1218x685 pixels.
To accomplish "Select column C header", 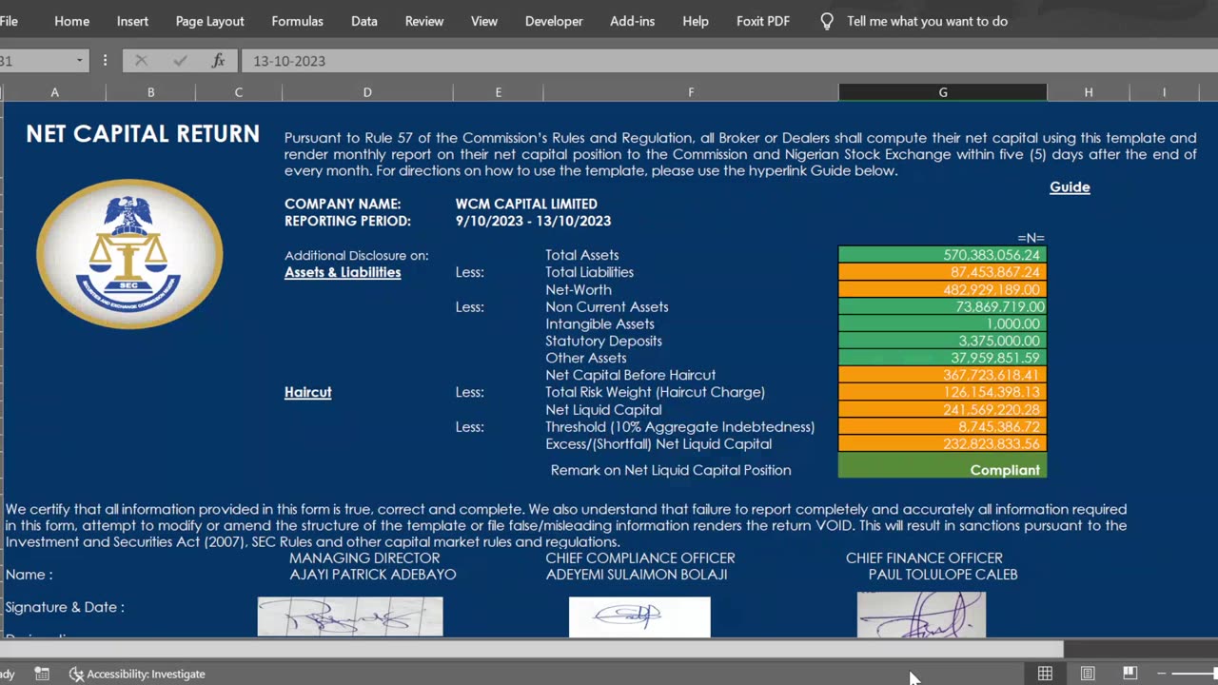I will 238,92.
